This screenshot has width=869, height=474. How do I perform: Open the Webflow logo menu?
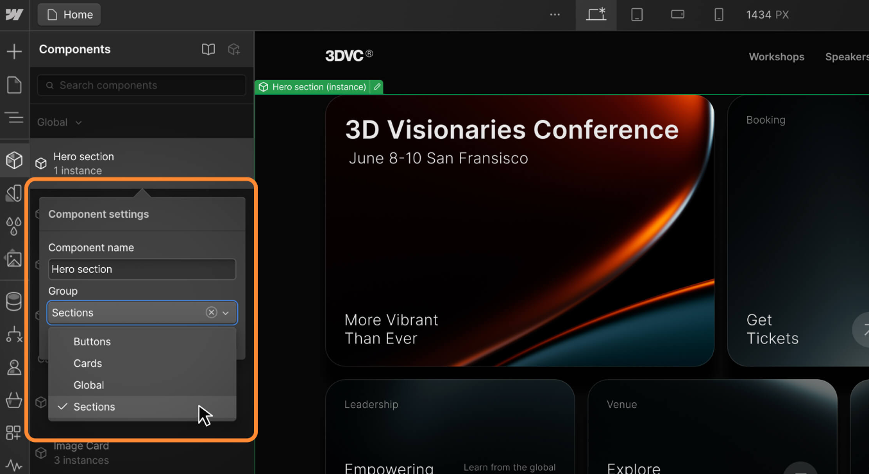pos(14,15)
